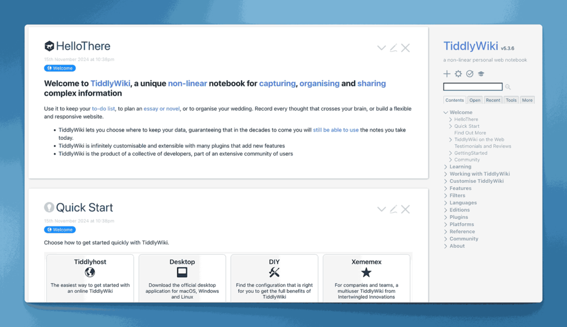Expand the Platforms section chevron

pyautogui.click(x=446, y=224)
